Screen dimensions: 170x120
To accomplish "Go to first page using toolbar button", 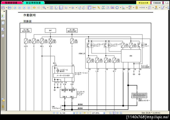I will [15, 8].
